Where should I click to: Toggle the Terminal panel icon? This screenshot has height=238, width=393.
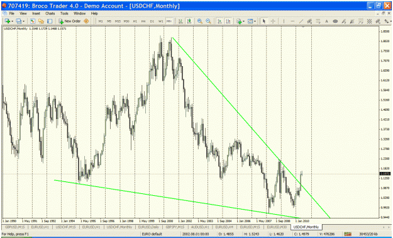[50, 21]
